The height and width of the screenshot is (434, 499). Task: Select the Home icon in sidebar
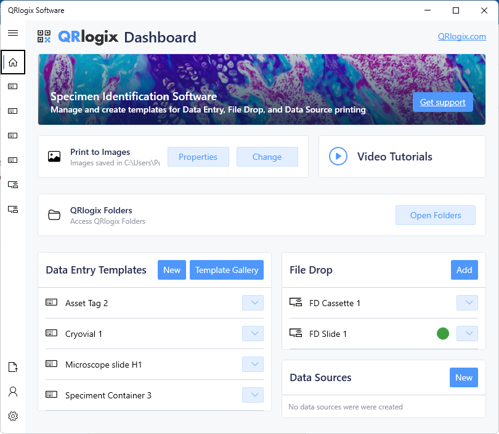13,62
